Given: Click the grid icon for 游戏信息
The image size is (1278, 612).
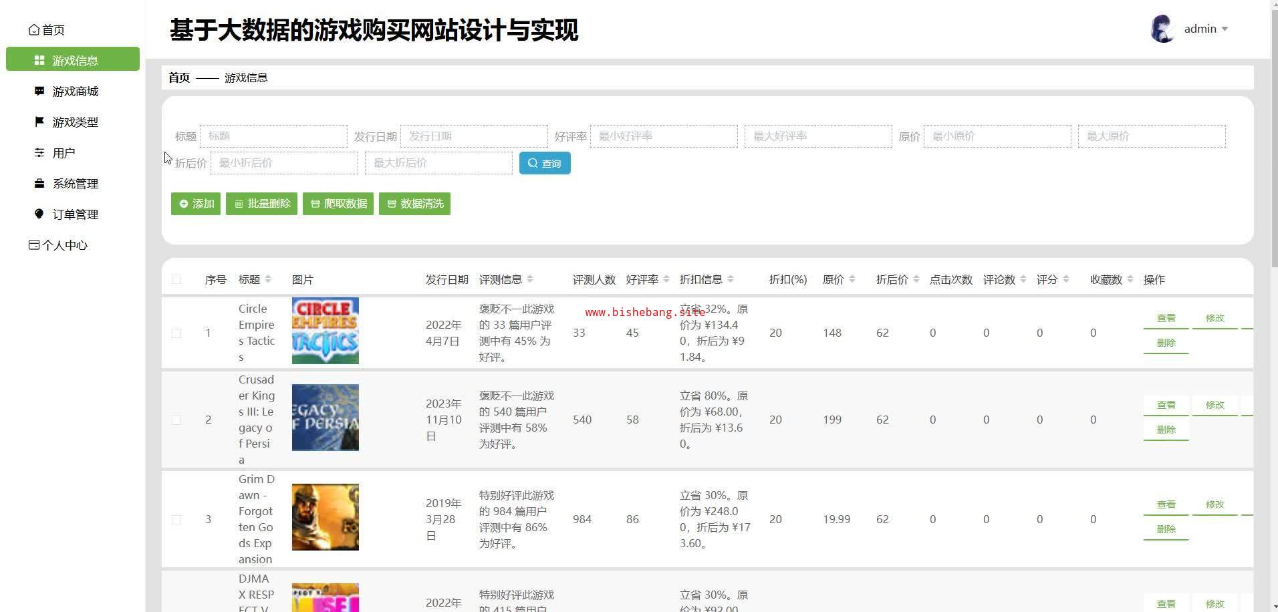Looking at the screenshot, I should tap(39, 61).
